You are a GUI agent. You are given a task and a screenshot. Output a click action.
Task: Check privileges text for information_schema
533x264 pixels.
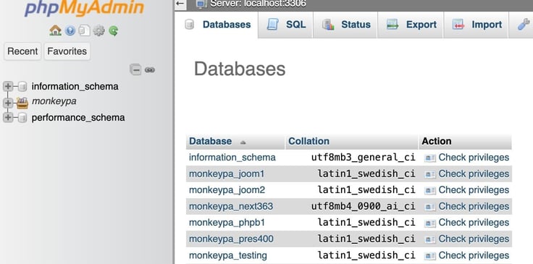point(474,158)
